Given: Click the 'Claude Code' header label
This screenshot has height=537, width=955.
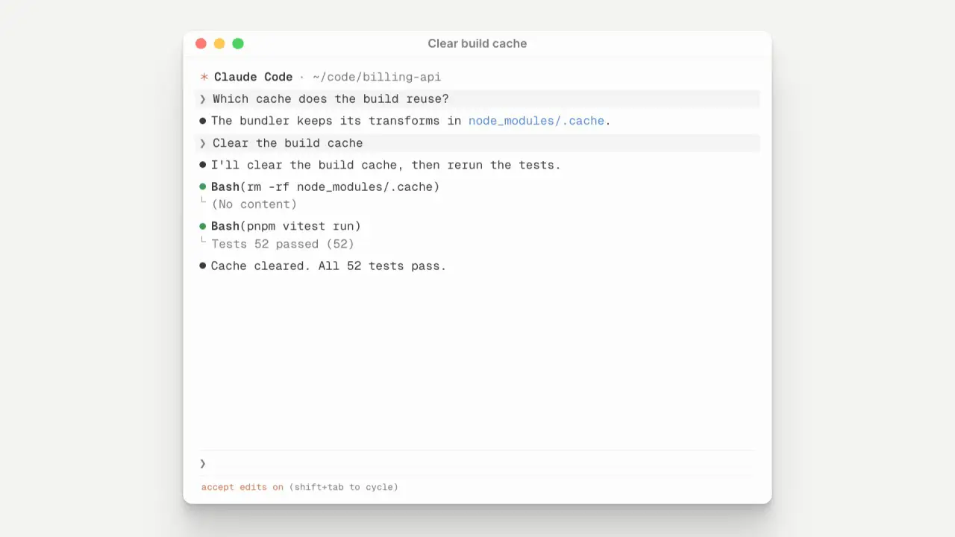Looking at the screenshot, I should 253,77.
